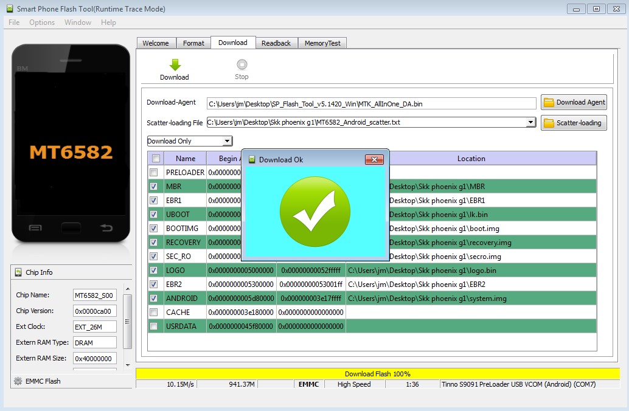Click the Name column header

pos(186,159)
